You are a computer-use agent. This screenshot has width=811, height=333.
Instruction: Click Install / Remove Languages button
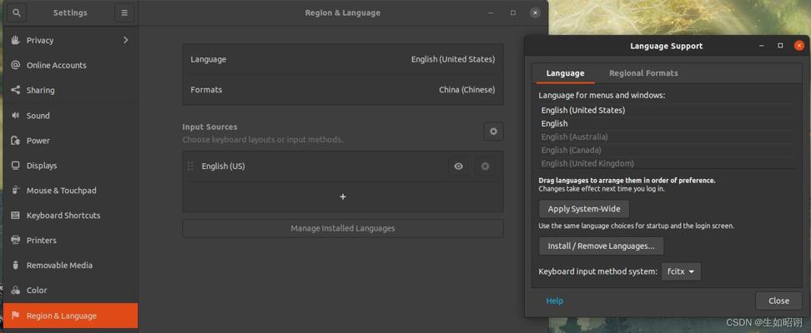(601, 246)
